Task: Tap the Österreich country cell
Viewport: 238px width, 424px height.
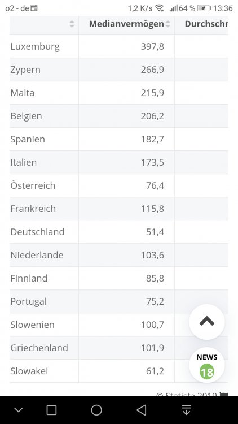Action: tap(44, 185)
